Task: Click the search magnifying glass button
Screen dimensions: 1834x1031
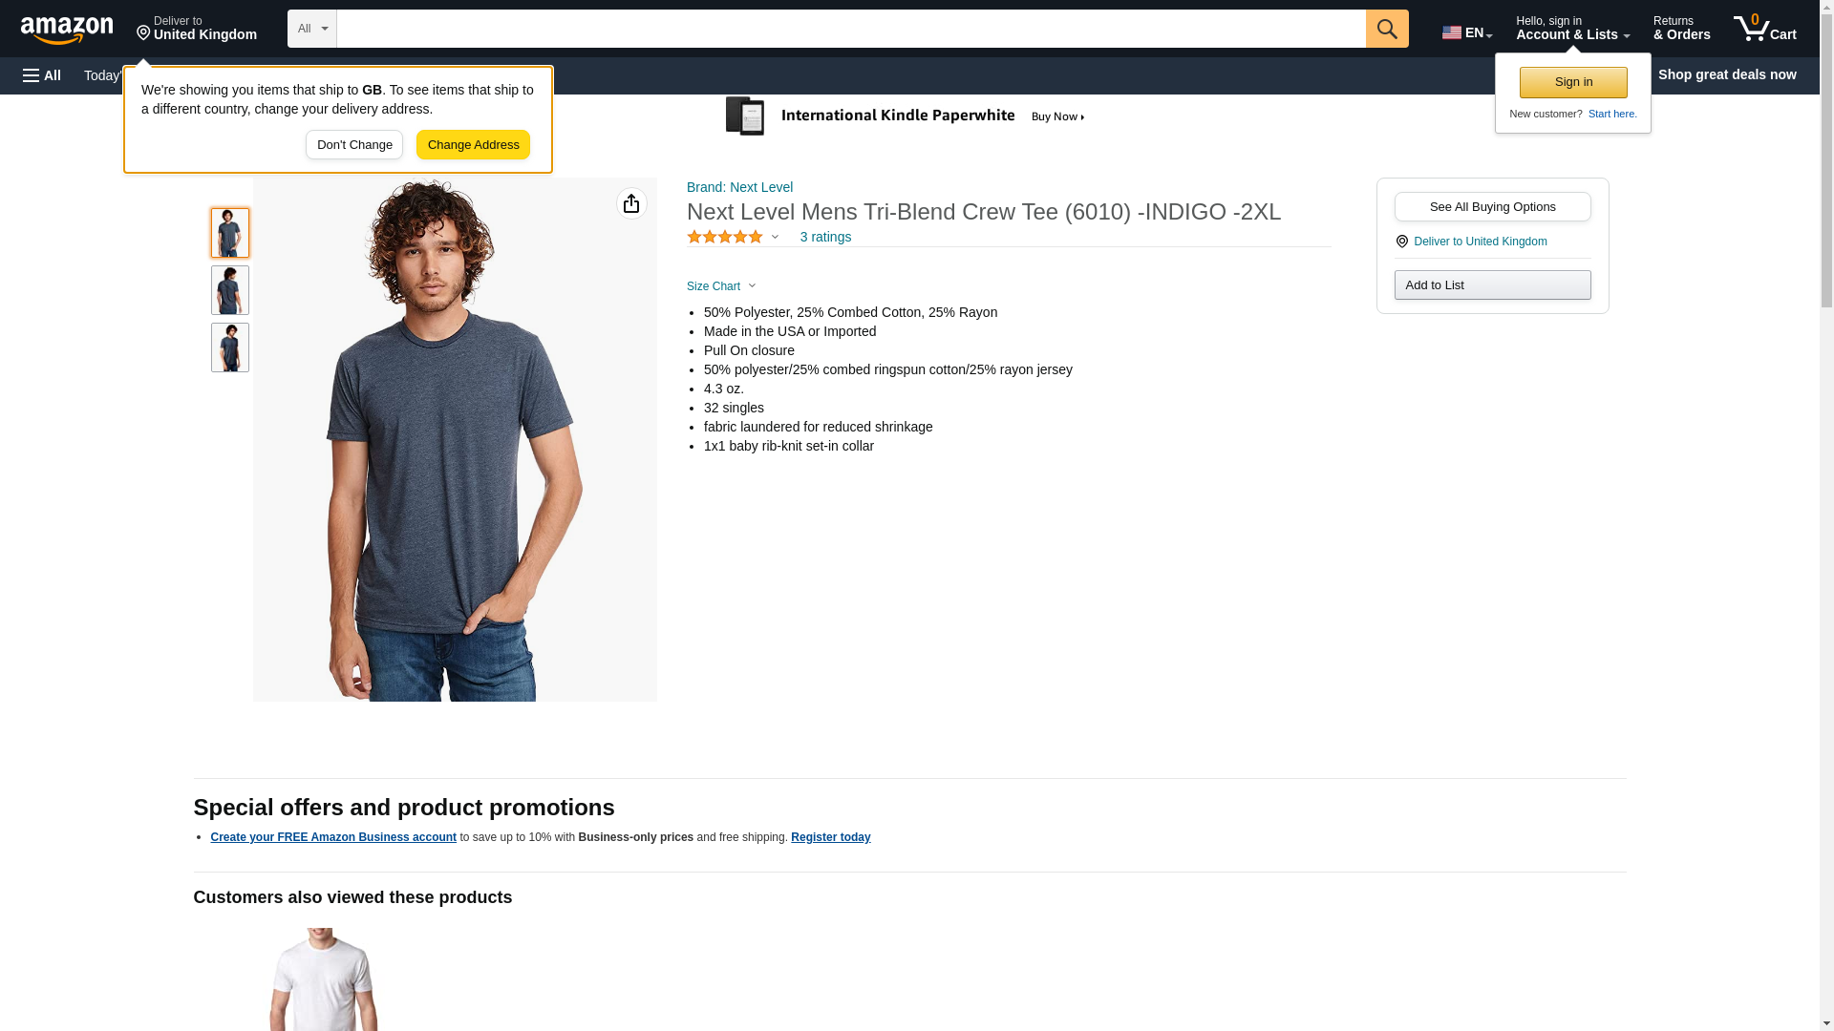Action: click(x=1386, y=29)
